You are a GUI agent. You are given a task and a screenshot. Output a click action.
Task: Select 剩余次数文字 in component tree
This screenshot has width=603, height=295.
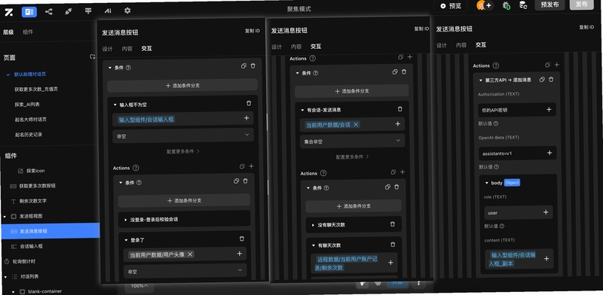point(32,201)
